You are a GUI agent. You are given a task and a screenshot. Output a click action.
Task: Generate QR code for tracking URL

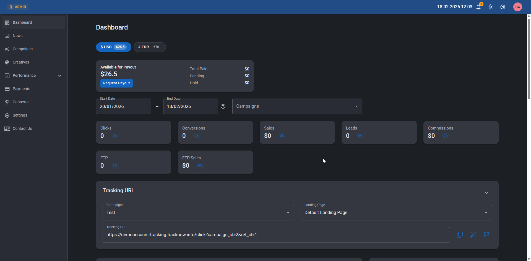[486, 235]
